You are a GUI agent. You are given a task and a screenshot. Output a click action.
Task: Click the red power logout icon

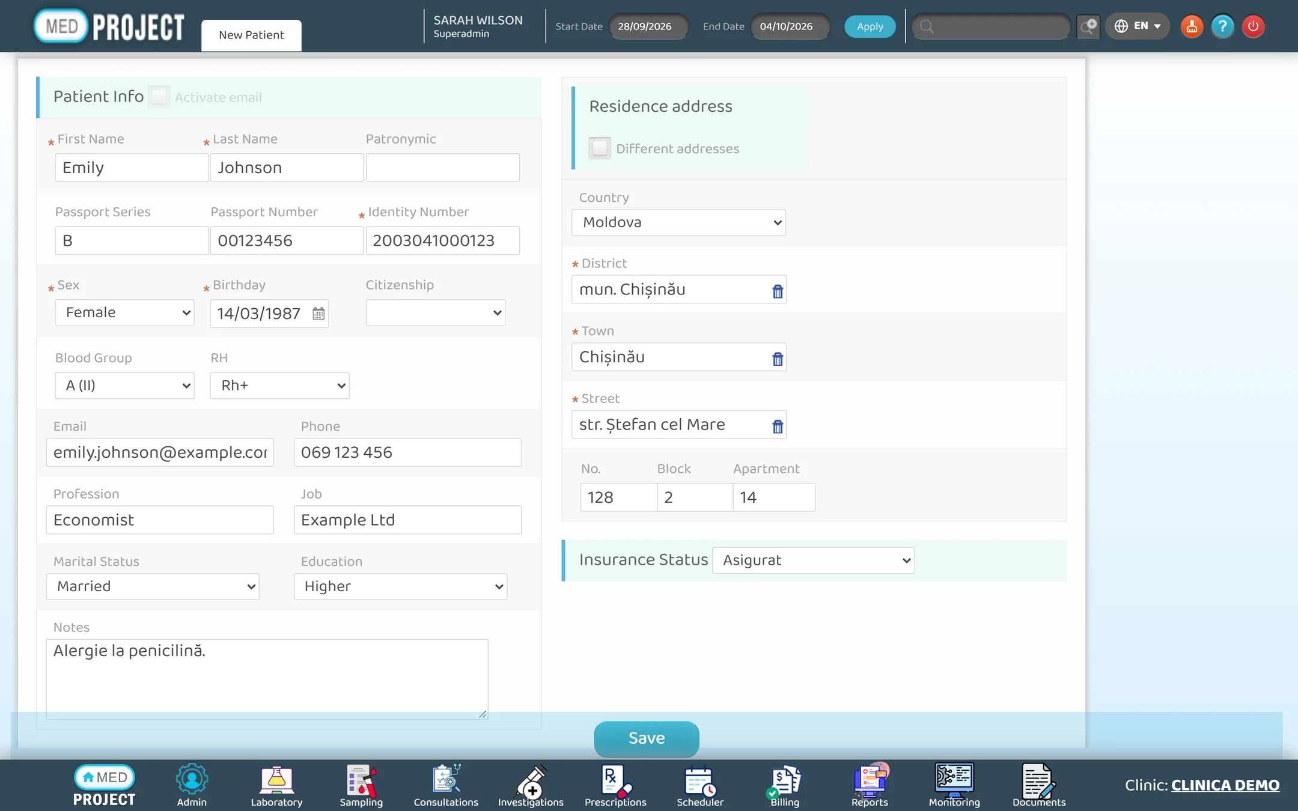[x=1254, y=26]
